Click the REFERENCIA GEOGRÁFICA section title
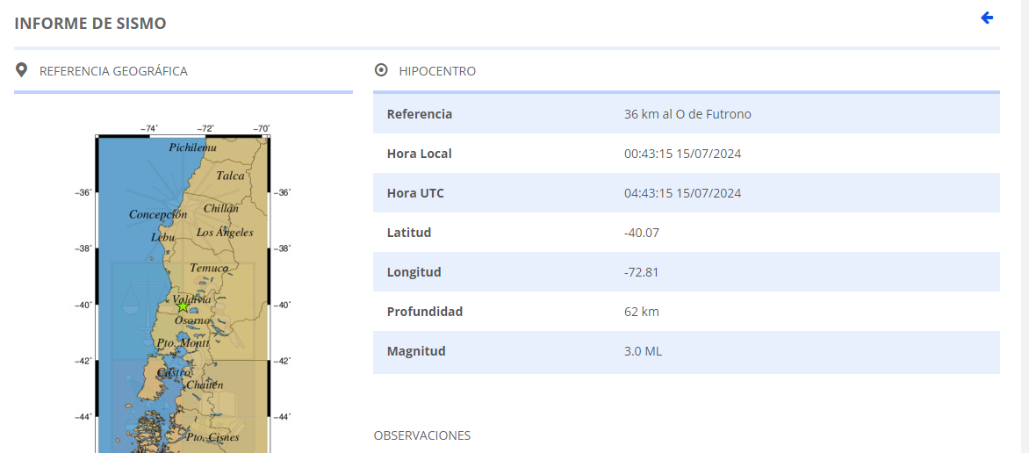The height and width of the screenshot is (453, 1029). (113, 71)
